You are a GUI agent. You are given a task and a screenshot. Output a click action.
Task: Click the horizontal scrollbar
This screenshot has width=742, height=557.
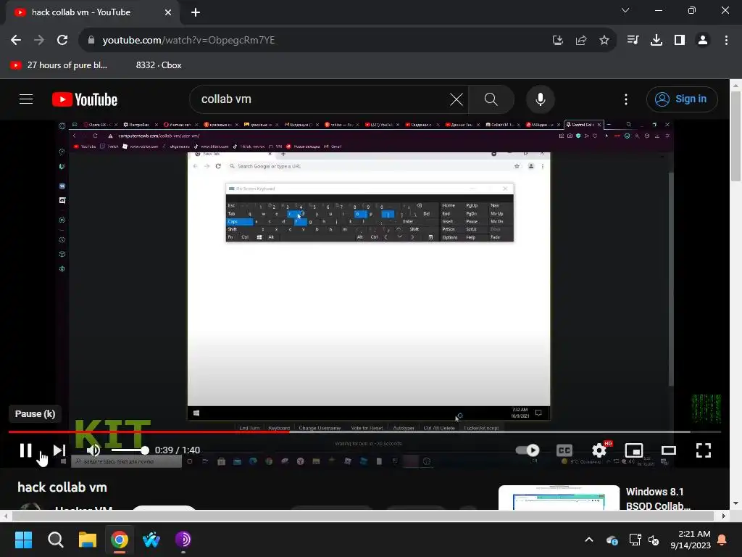pos(364,516)
